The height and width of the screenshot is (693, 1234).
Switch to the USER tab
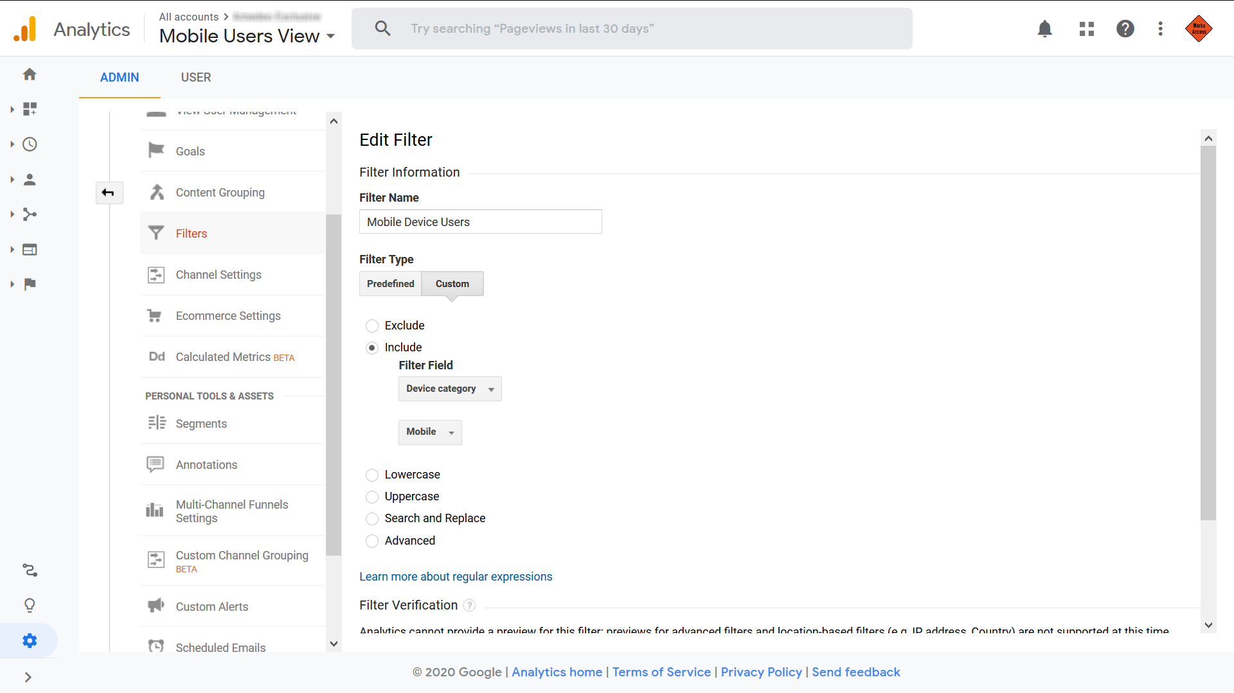(196, 77)
